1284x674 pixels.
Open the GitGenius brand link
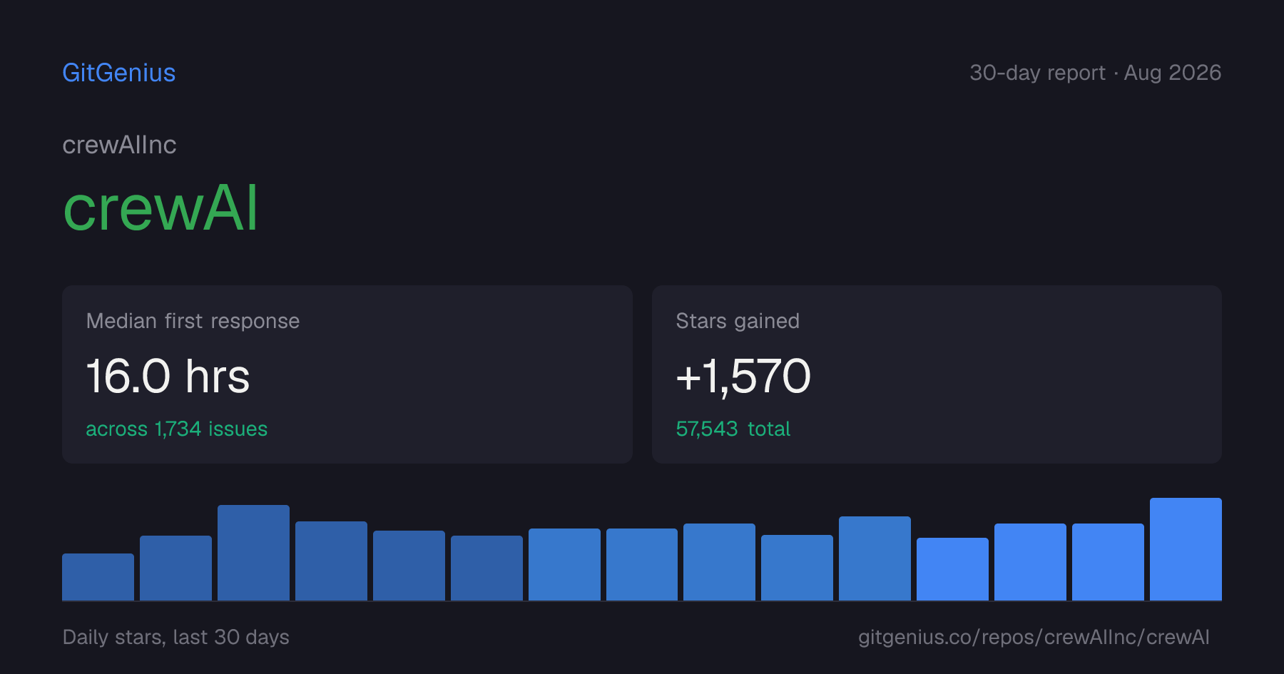tap(119, 73)
